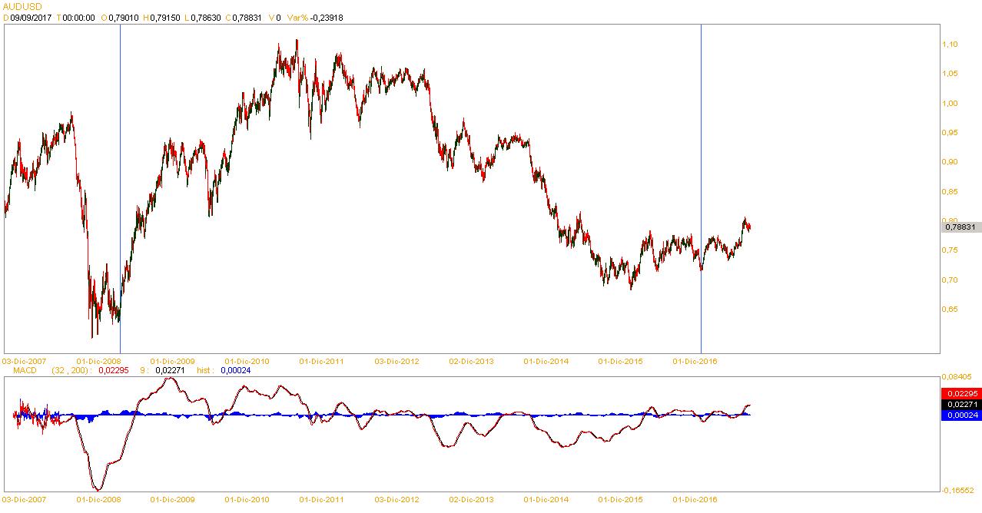Click the 1,05 price axis label
This screenshot has height=513, width=982.
point(950,74)
